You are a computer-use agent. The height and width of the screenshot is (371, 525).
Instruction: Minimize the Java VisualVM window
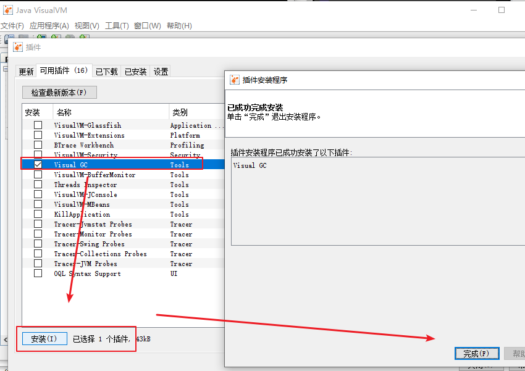point(474,10)
